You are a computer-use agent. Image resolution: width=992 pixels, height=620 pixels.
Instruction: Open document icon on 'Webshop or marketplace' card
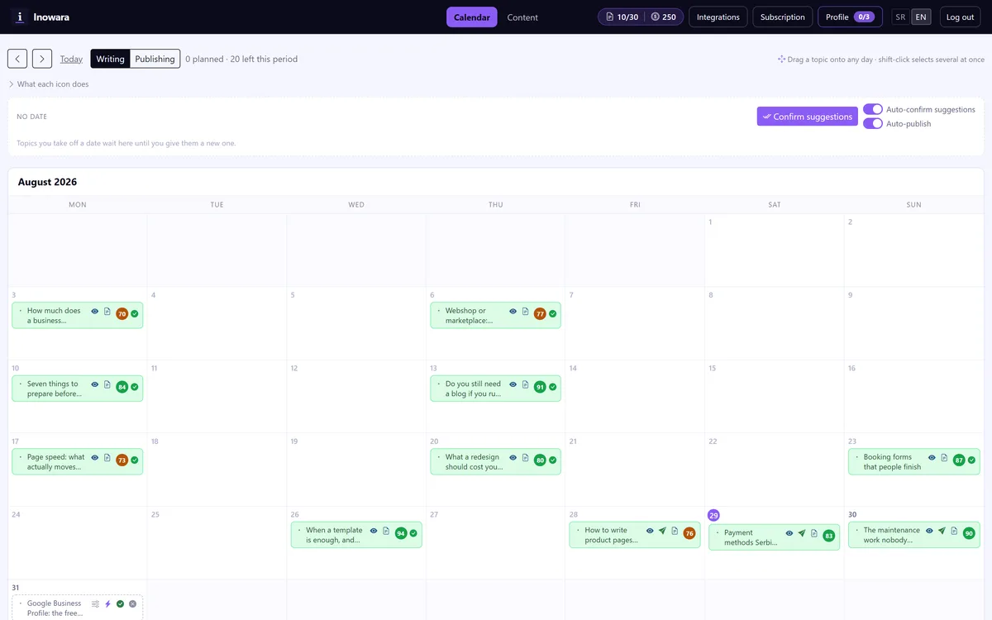pyautogui.click(x=525, y=312)
